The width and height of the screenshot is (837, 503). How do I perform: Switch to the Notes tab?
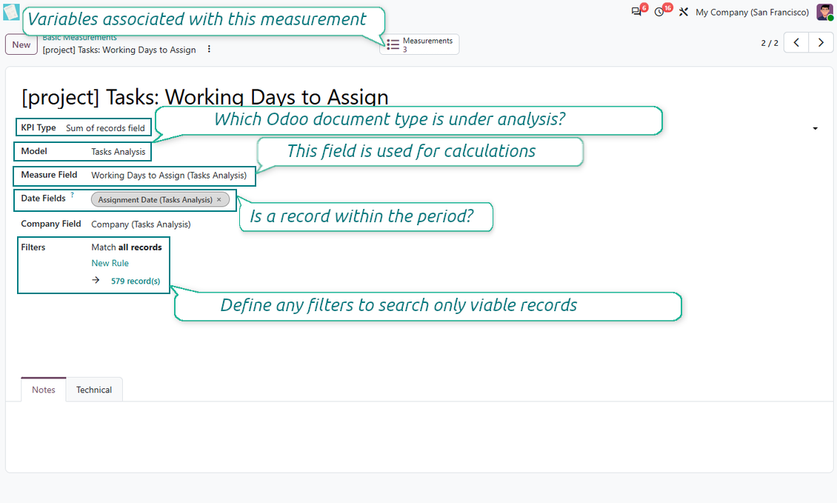coord(43,390)
